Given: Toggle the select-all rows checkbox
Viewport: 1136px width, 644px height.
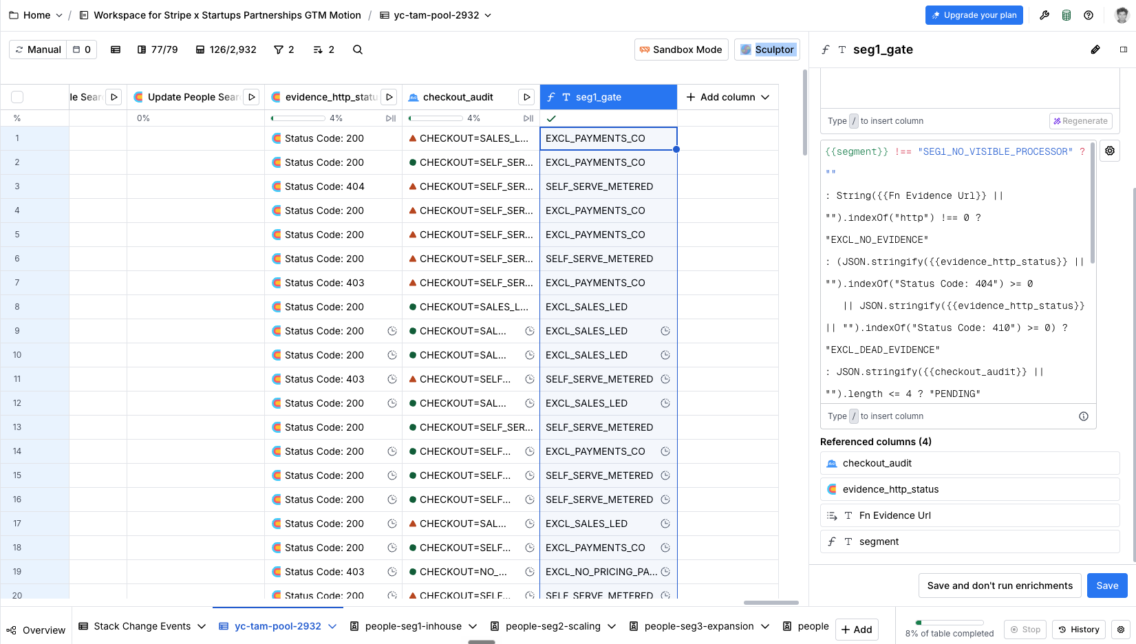Looking at the screenshot, I should [17, 97].
